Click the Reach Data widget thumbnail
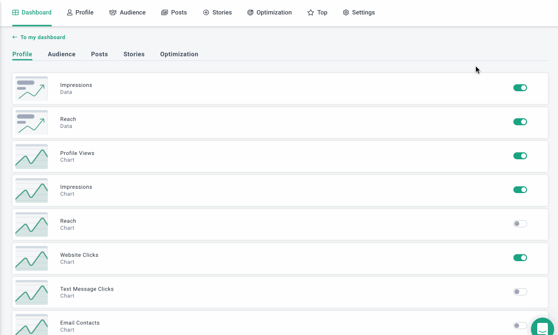This screenshot has height=335, width=558. coord(31,122)
